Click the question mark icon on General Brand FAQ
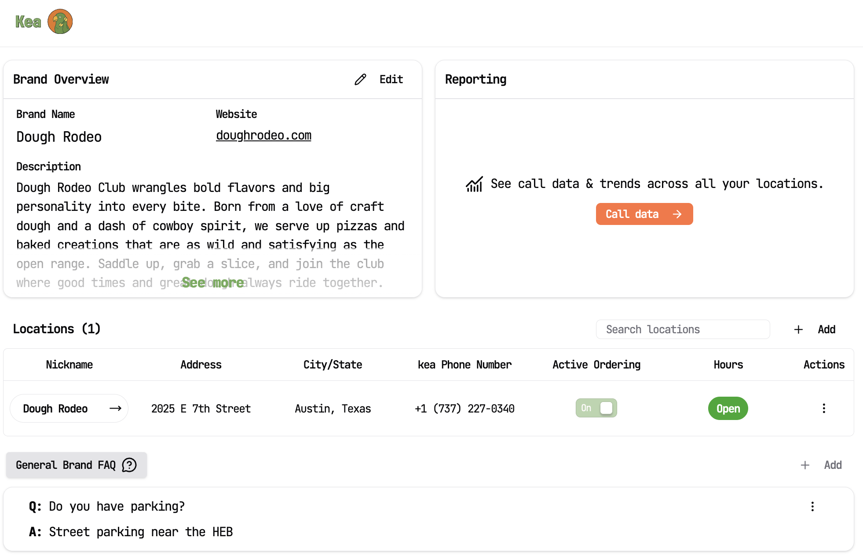The image size is (863, 560). coord(128,465)
